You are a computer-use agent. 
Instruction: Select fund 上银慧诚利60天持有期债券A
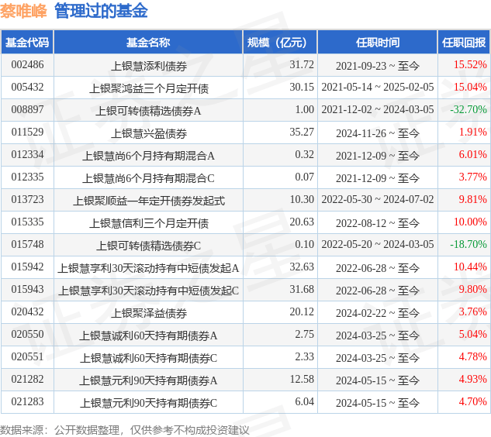point(148,335)
